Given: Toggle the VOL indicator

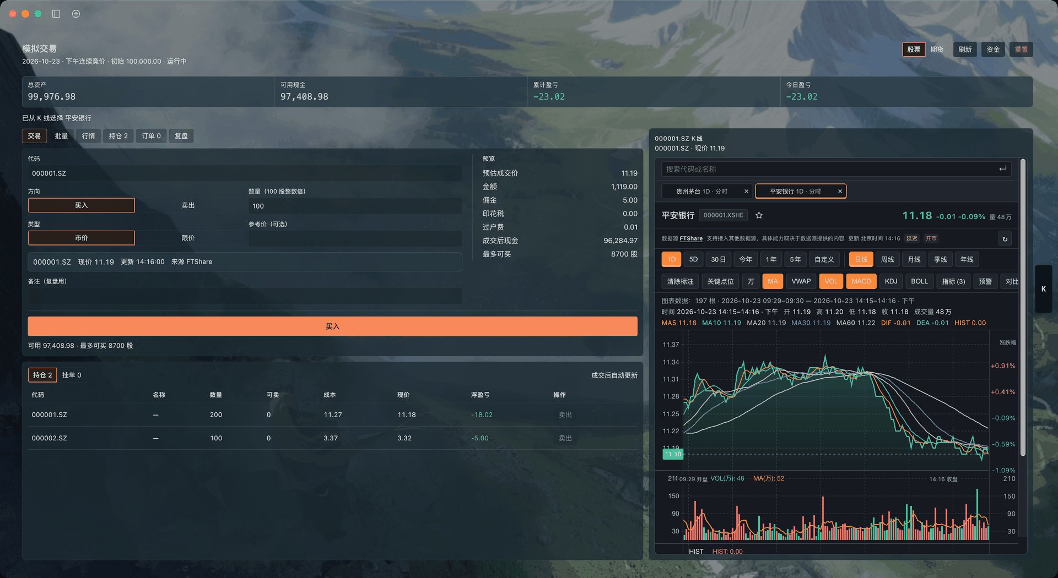Looking at the screenshot, I should pos(830,281).
